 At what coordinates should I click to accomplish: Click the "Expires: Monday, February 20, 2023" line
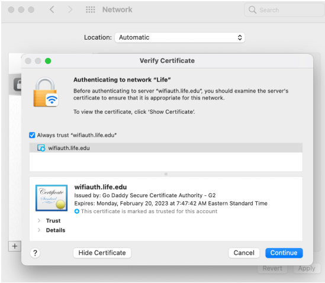click(171, 204)
